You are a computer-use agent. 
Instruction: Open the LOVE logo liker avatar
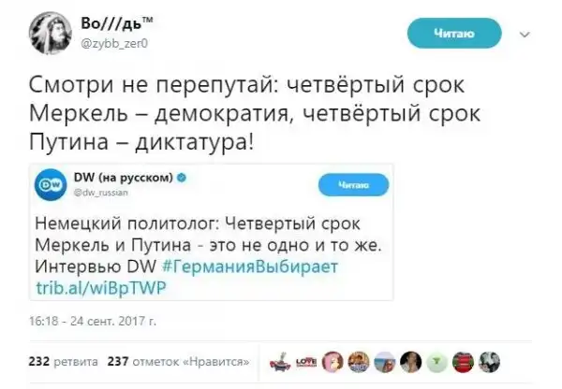307,362
